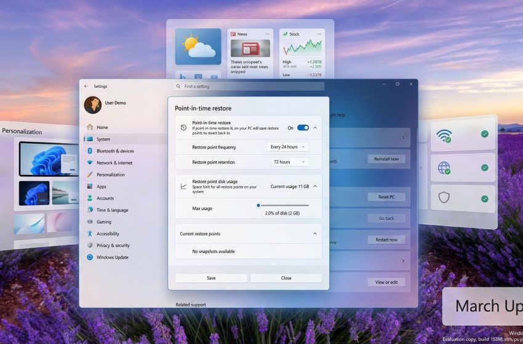Click the Close button in dialog
This screenshot has width=523, height=344.
pyautogui.click(x=286, y=278)
